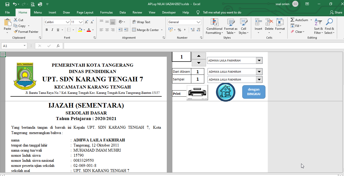Click the Cut scissors icon

(x=15, y=20)
